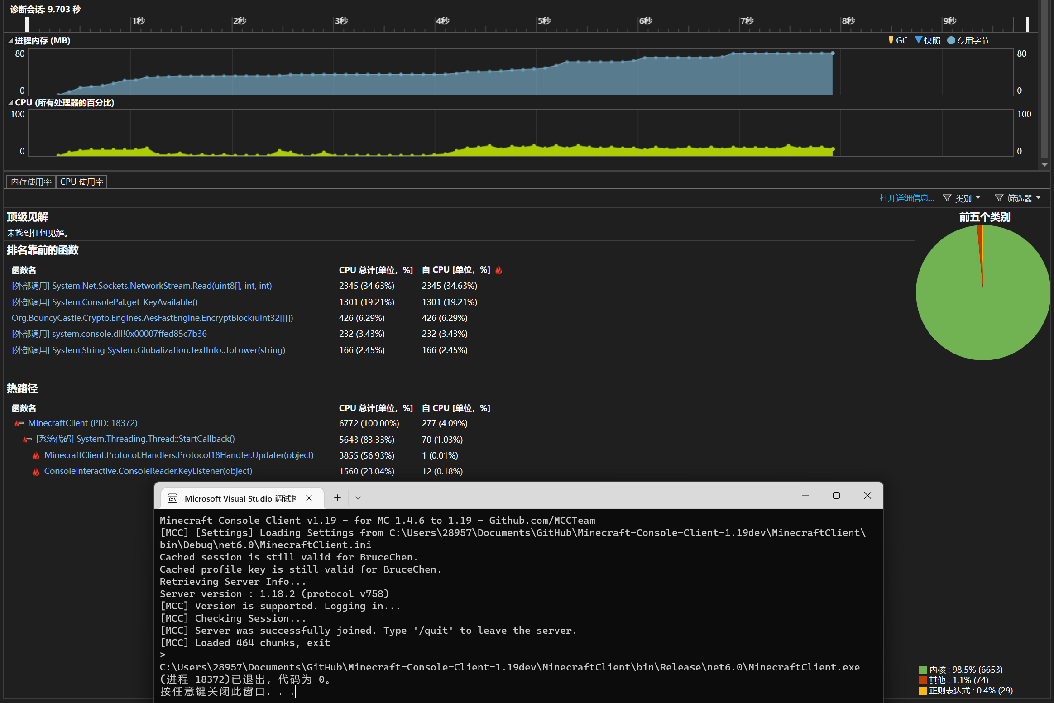Click the terminal icon in the console tab
Viewport: 1054px width, 703px height.
point(172,498)
